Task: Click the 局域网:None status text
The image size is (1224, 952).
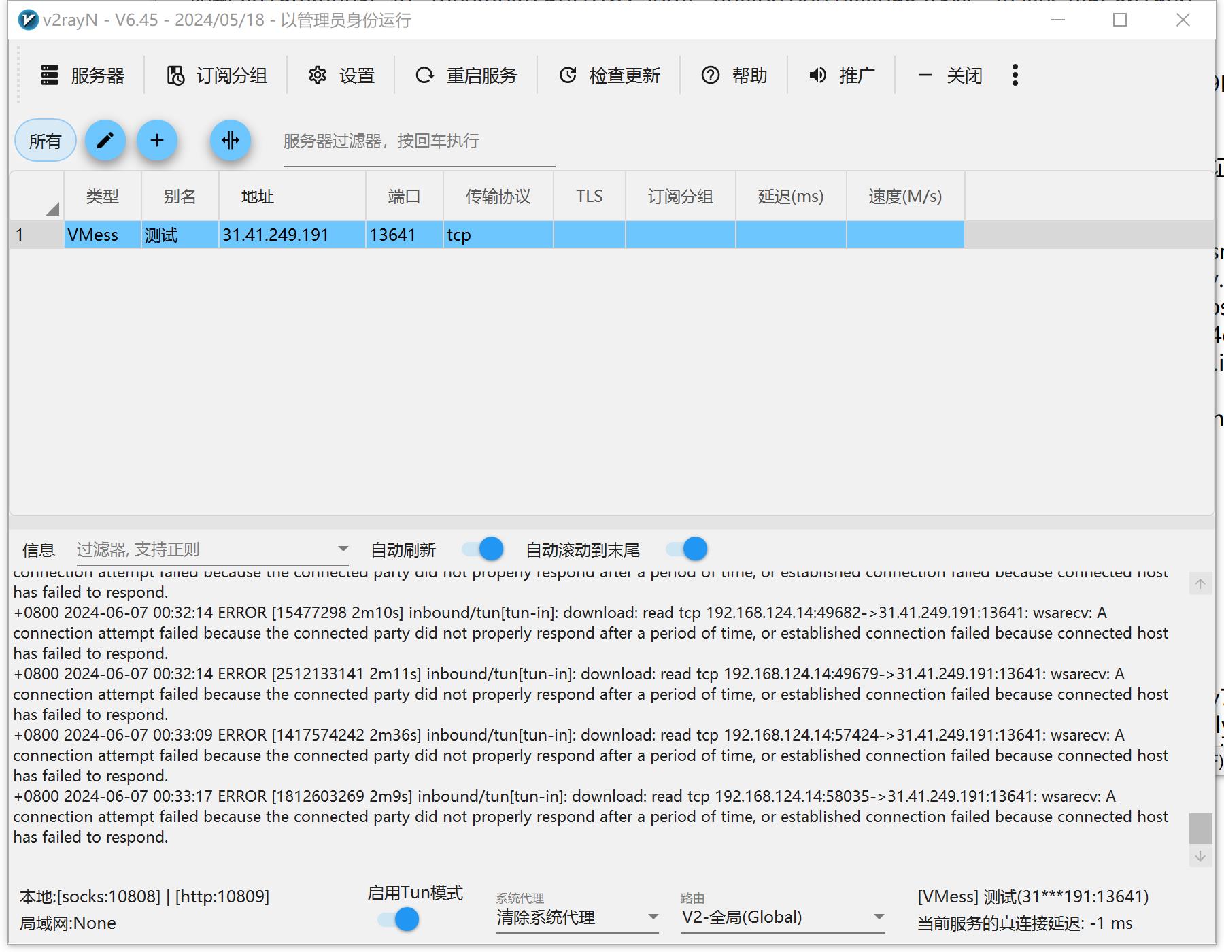Action: click(68, 923)
